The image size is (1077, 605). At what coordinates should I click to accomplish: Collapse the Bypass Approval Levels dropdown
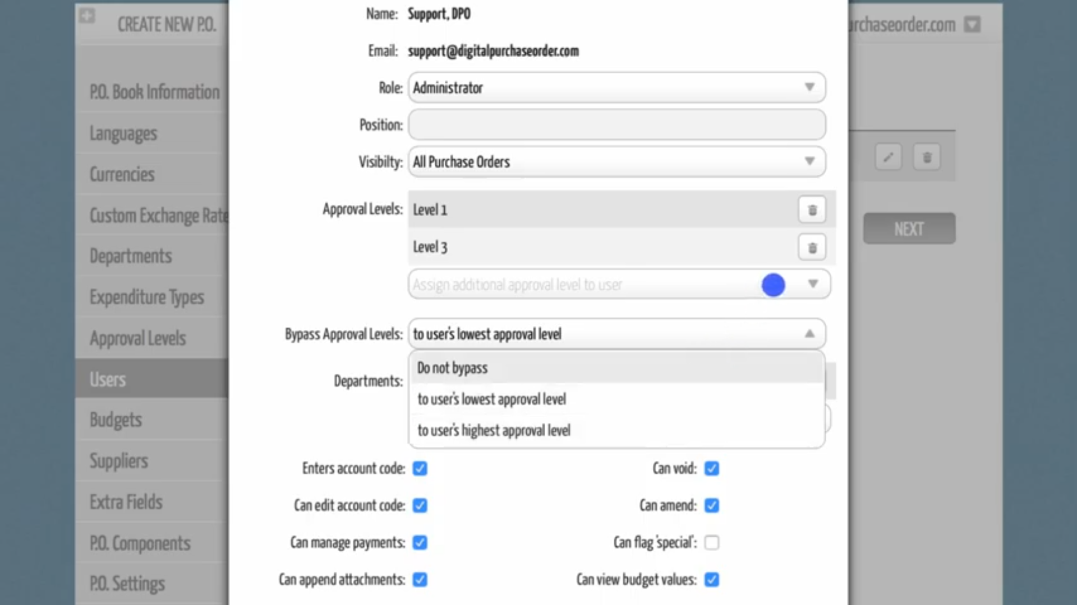tap(810, 333)
